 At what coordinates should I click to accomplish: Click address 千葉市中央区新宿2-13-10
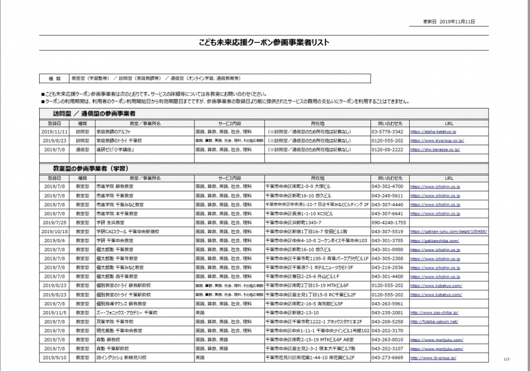tap(292, 313)
